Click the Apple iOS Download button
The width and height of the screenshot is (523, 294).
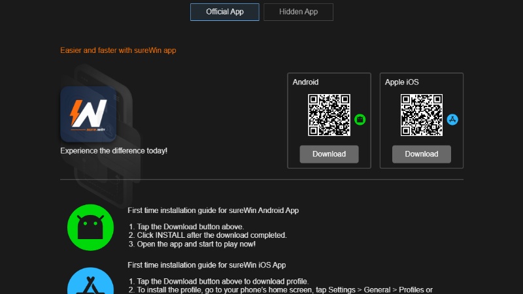421,154
